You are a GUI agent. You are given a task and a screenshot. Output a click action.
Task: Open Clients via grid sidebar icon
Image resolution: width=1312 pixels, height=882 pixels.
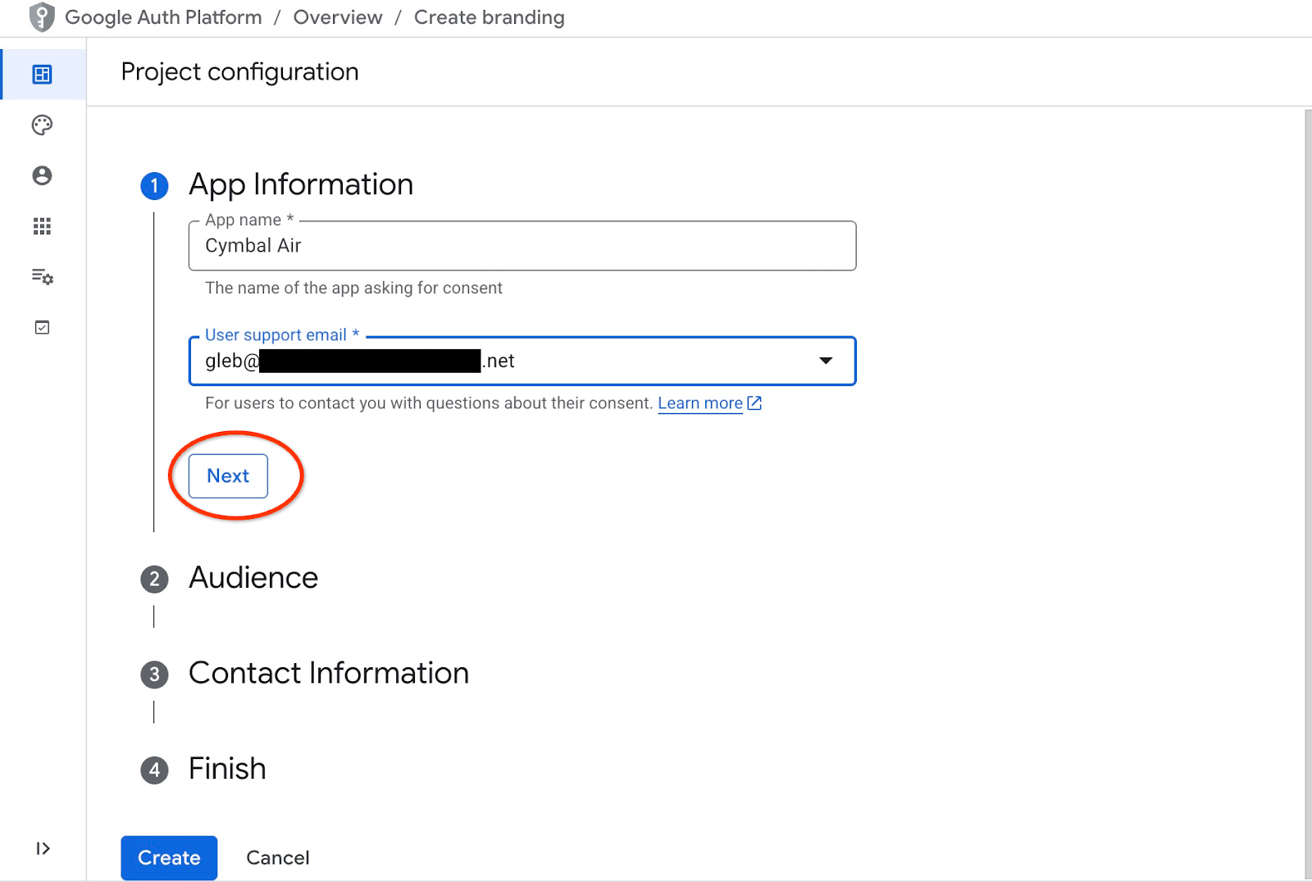[42, 226]
